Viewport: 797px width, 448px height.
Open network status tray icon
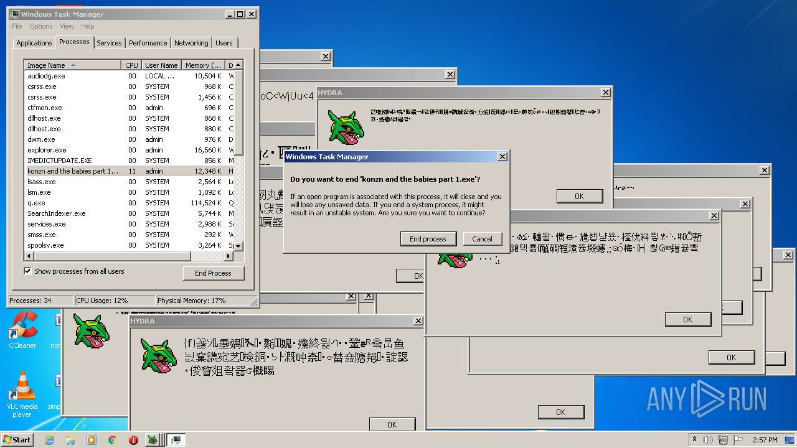723,440
